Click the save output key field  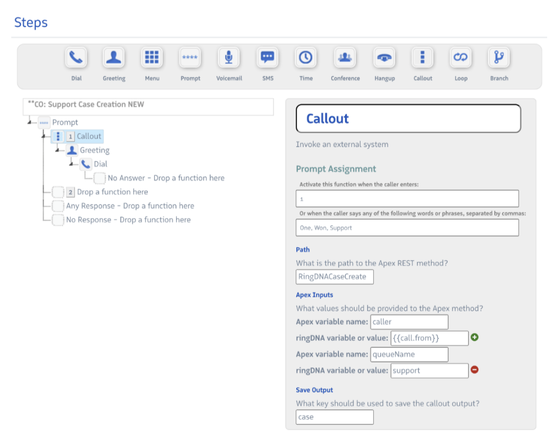pos(334,417)
